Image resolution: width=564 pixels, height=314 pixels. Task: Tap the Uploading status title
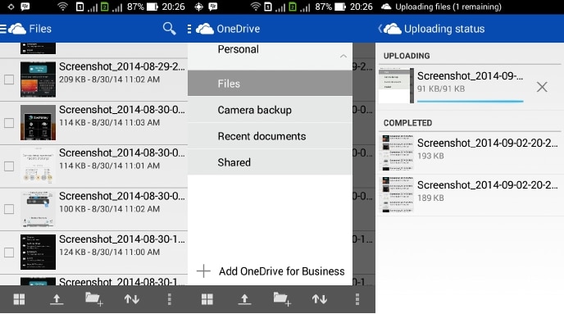[x=444, y=29]
